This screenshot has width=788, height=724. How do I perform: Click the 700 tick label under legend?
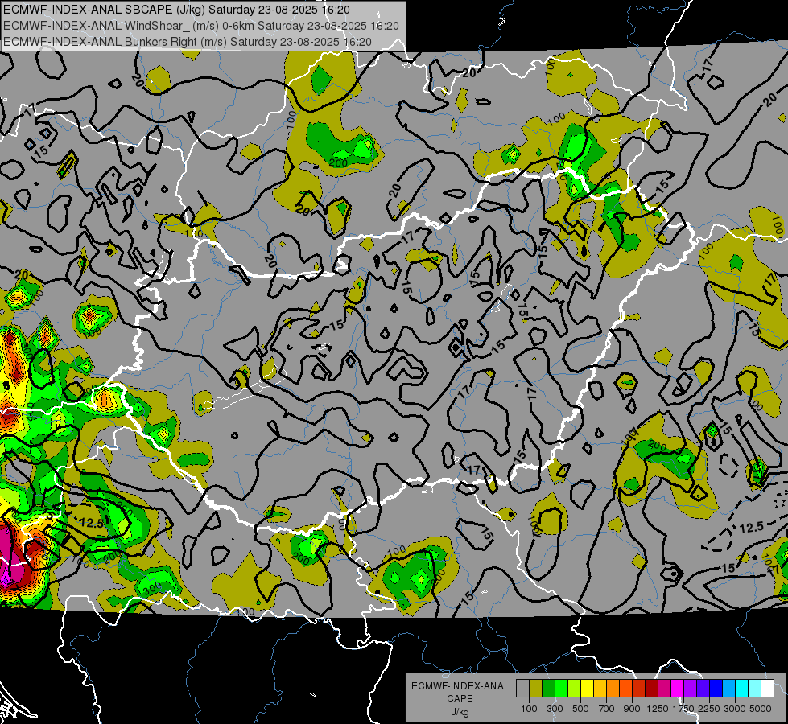click(x=607, y=709)
